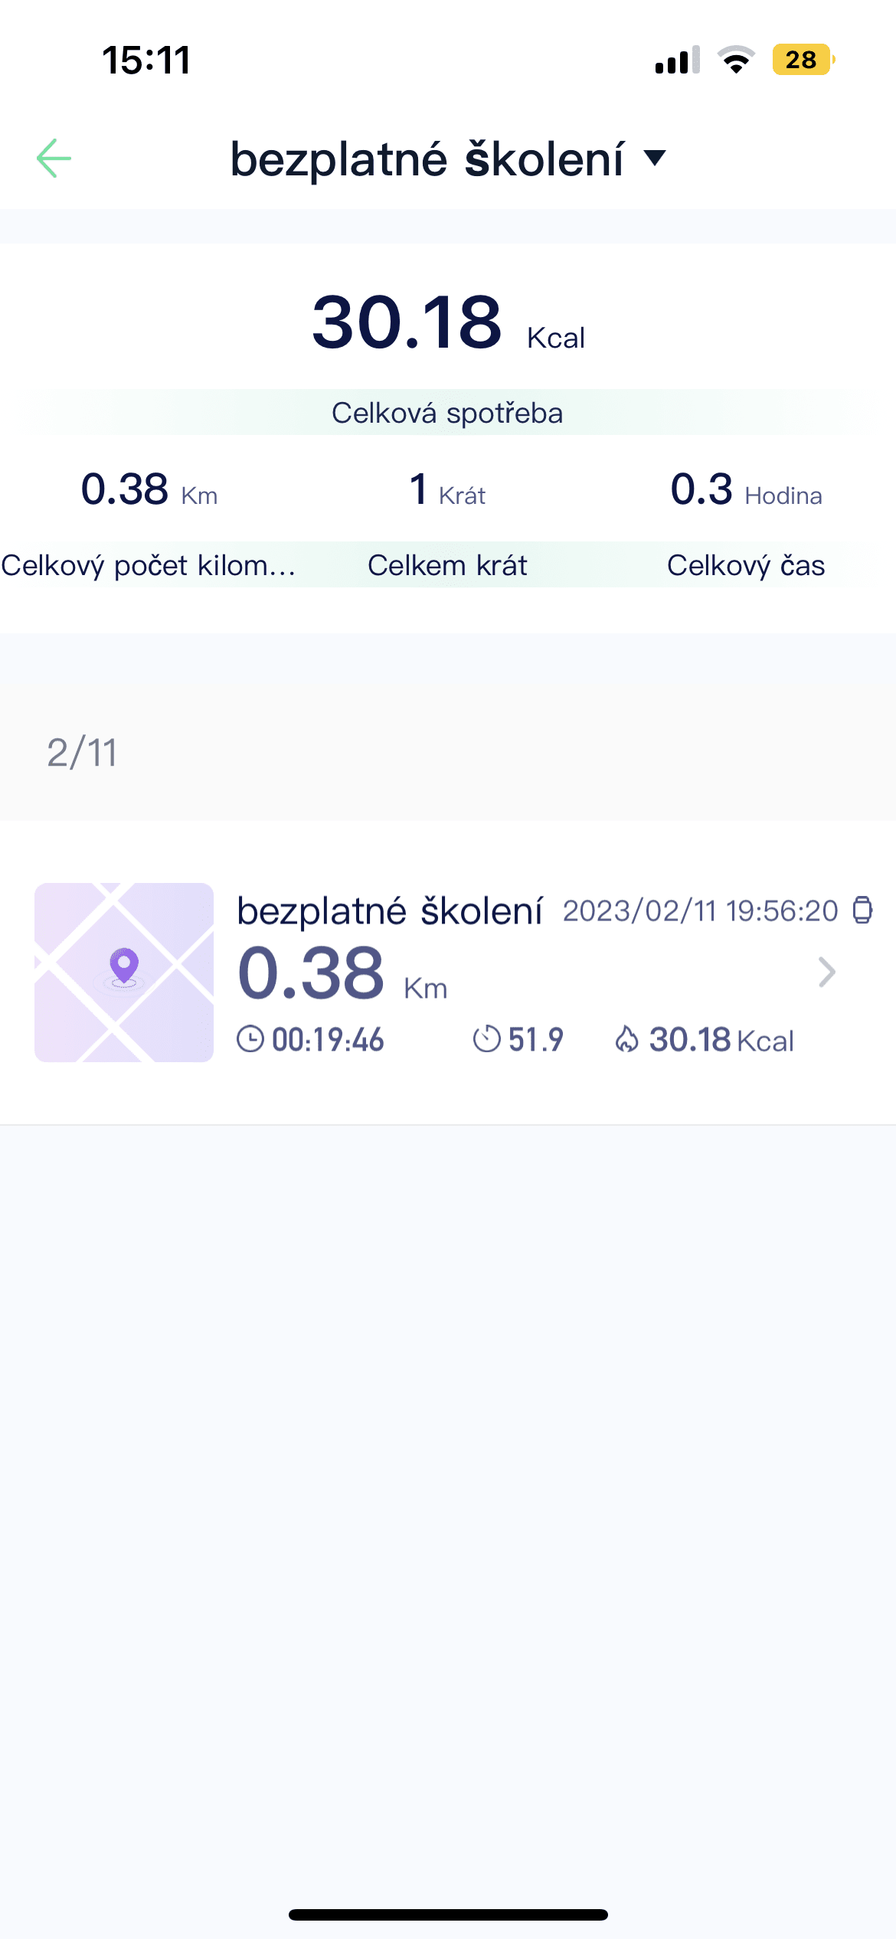Tap the Celkový čas stat label

pos(746,565)
